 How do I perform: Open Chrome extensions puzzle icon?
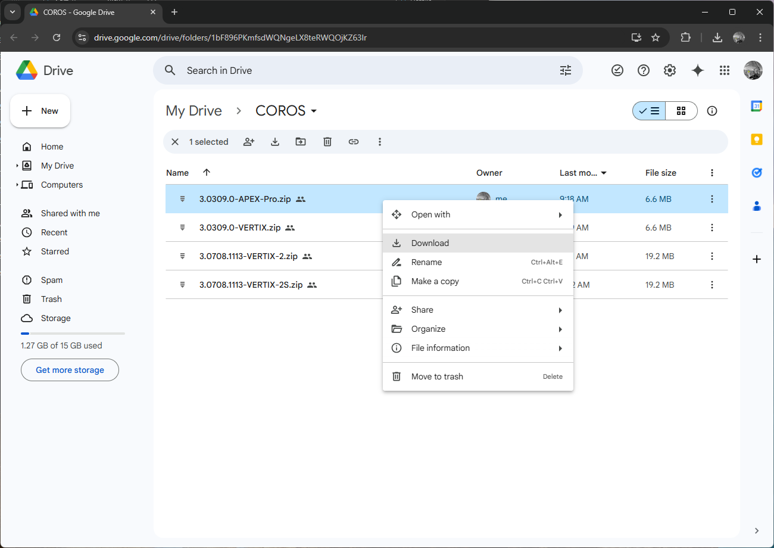click(685, 38)
